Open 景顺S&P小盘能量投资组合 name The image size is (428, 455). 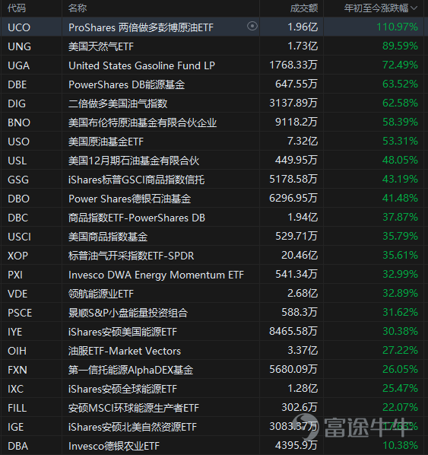[x=128, y=313]
